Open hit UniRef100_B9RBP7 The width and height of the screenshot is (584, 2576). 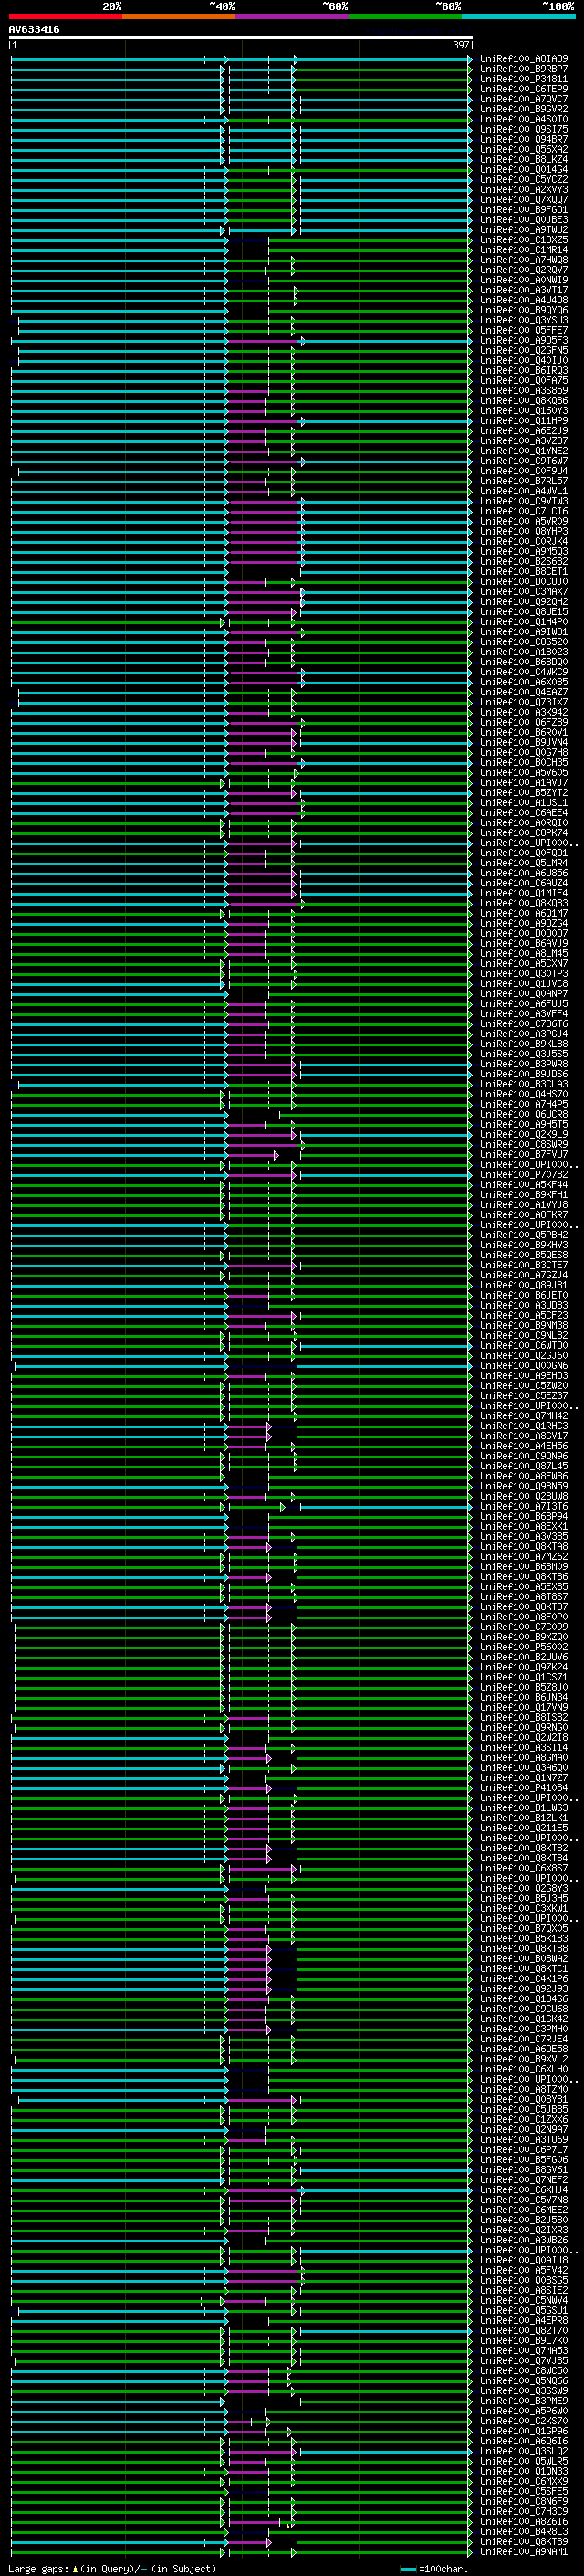point(524,69)
